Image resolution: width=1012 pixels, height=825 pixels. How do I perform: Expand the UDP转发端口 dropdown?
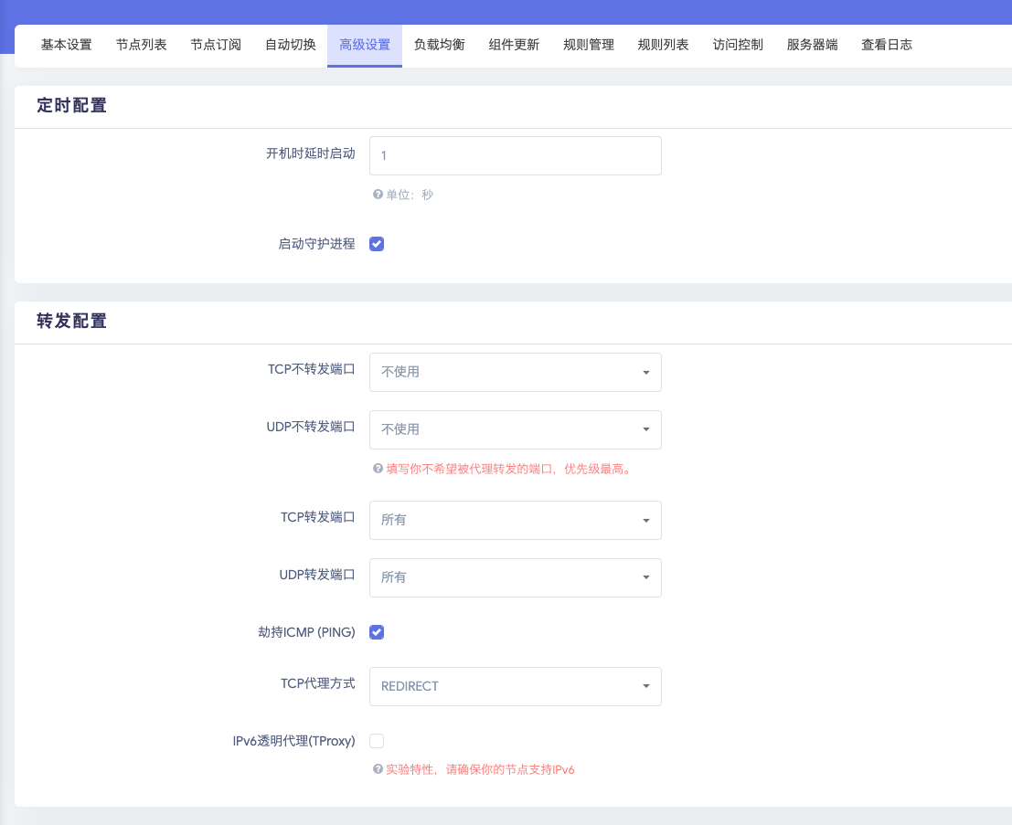(x=515, y=577)
